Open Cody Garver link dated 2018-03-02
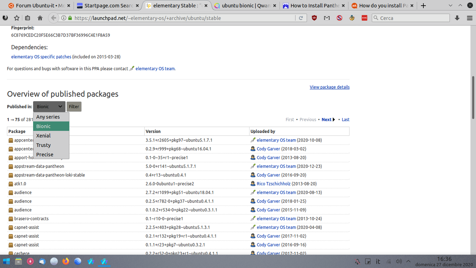Viewport: 476px width, 268px height. point(268,149)
